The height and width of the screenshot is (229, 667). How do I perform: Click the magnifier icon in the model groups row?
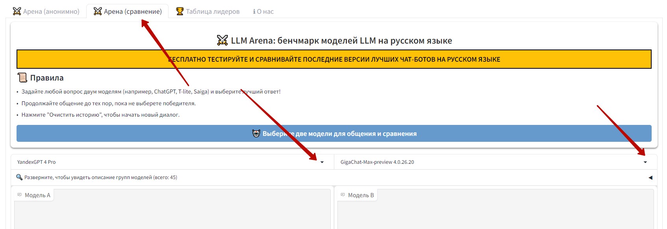pos(19,177)
